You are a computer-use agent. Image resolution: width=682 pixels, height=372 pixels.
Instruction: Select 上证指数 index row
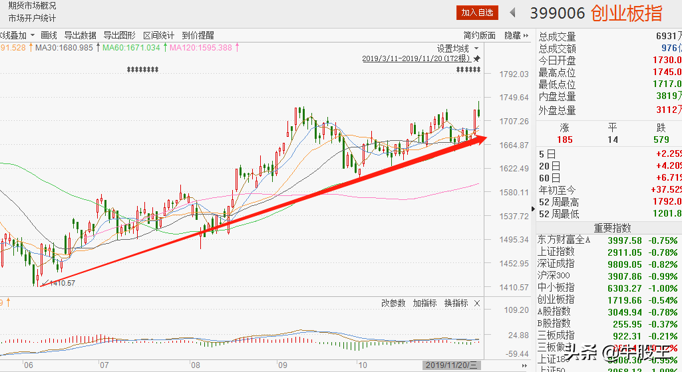[x=609, y=252]
